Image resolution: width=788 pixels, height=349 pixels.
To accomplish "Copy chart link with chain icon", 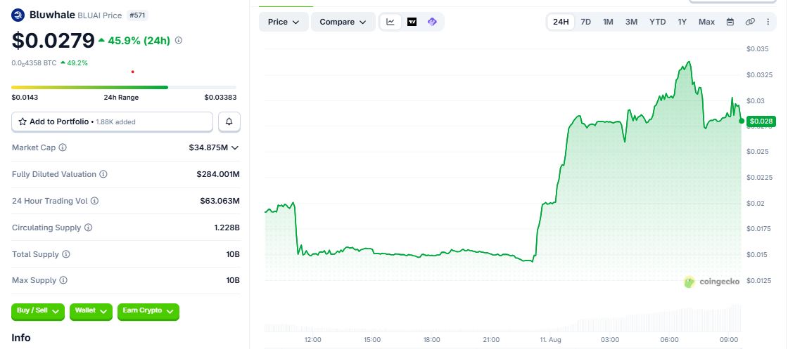I will point(750,22).
